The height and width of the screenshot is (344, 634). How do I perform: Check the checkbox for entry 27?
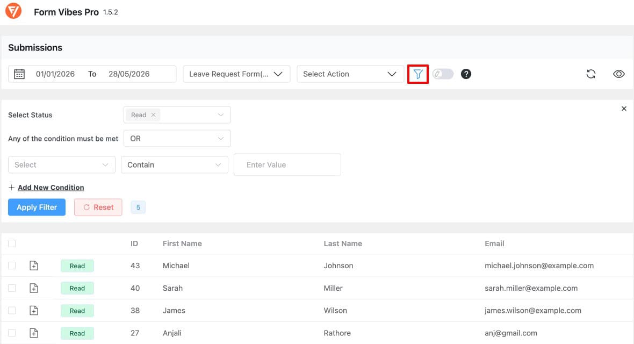pyautogui.click(x=12, y=333)
